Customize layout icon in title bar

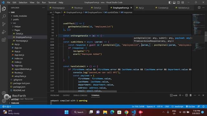point(182,2)
